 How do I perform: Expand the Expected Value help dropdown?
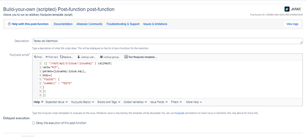(x=56, y=102)
